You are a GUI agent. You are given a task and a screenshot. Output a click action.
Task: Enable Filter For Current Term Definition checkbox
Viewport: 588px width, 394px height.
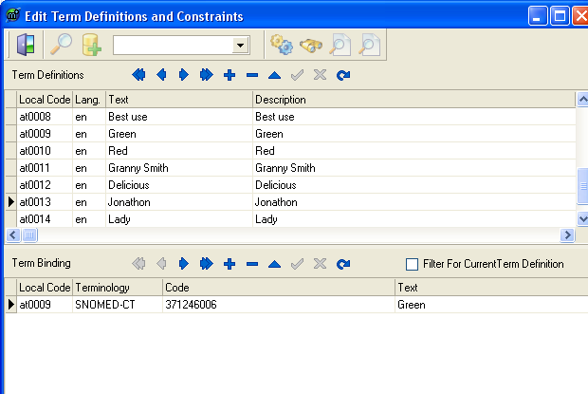pos(412,264)
